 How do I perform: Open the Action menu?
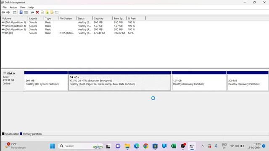(13, 8)
